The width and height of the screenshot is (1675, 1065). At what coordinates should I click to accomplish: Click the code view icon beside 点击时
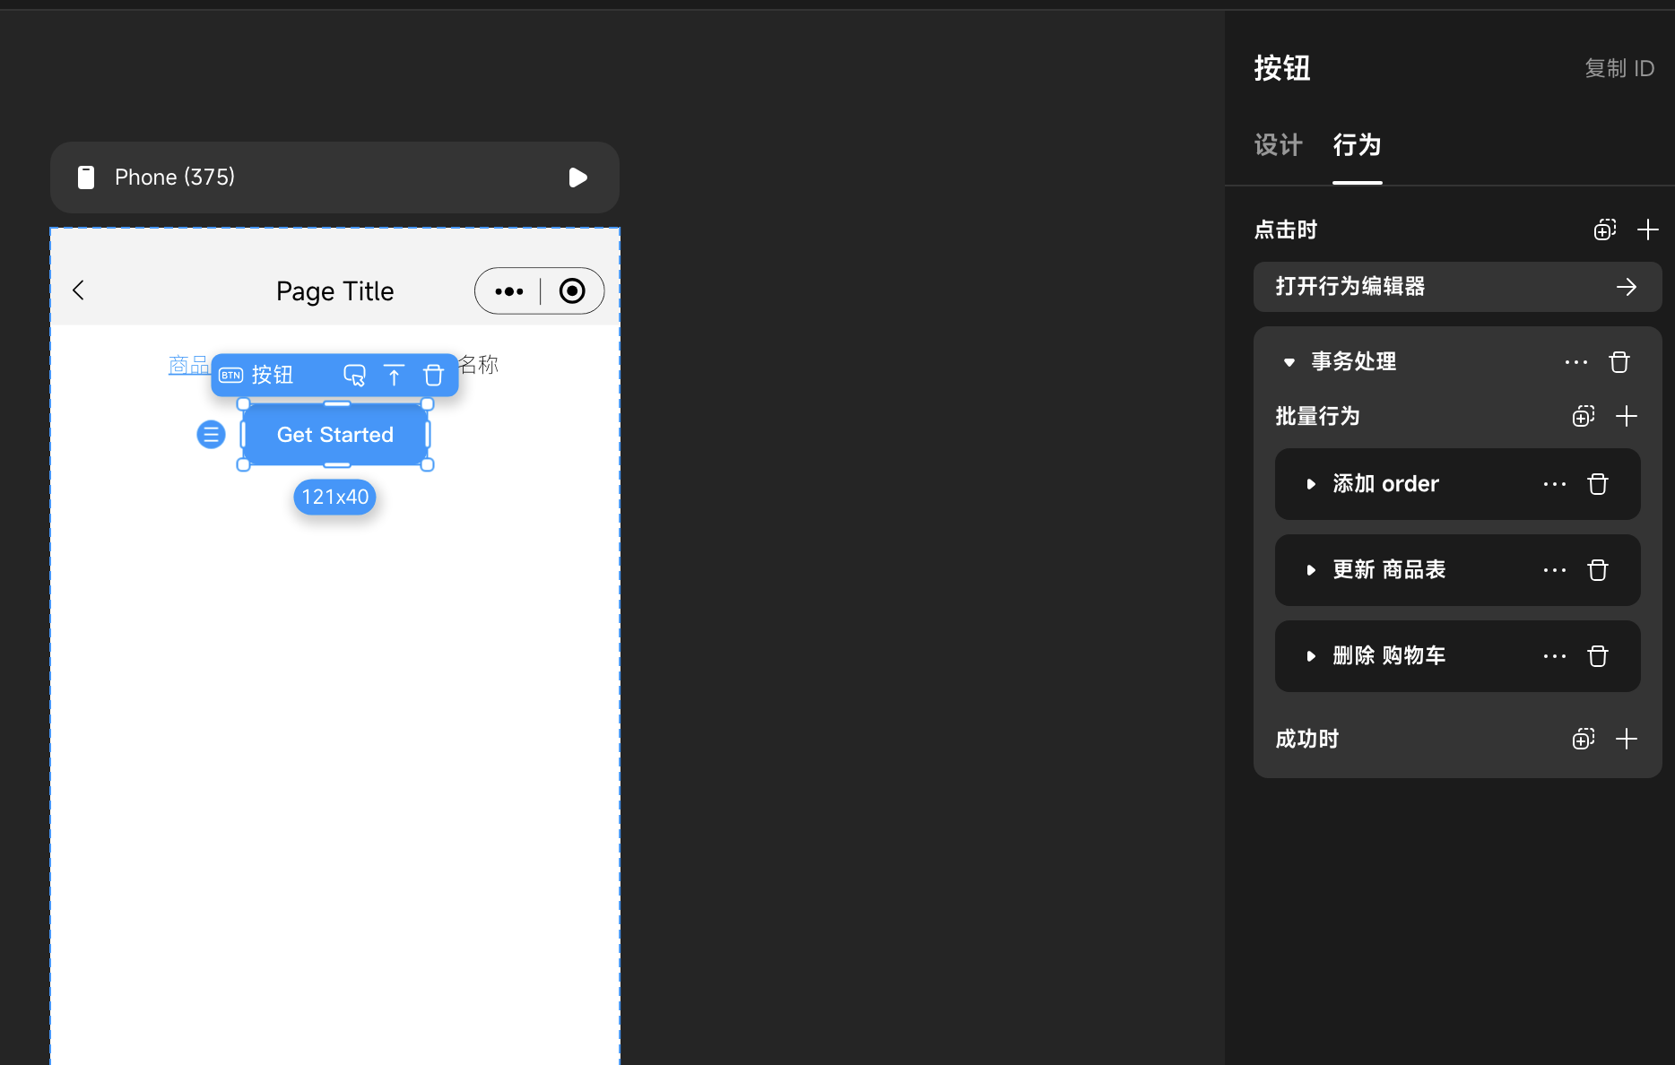[1605, 229]
